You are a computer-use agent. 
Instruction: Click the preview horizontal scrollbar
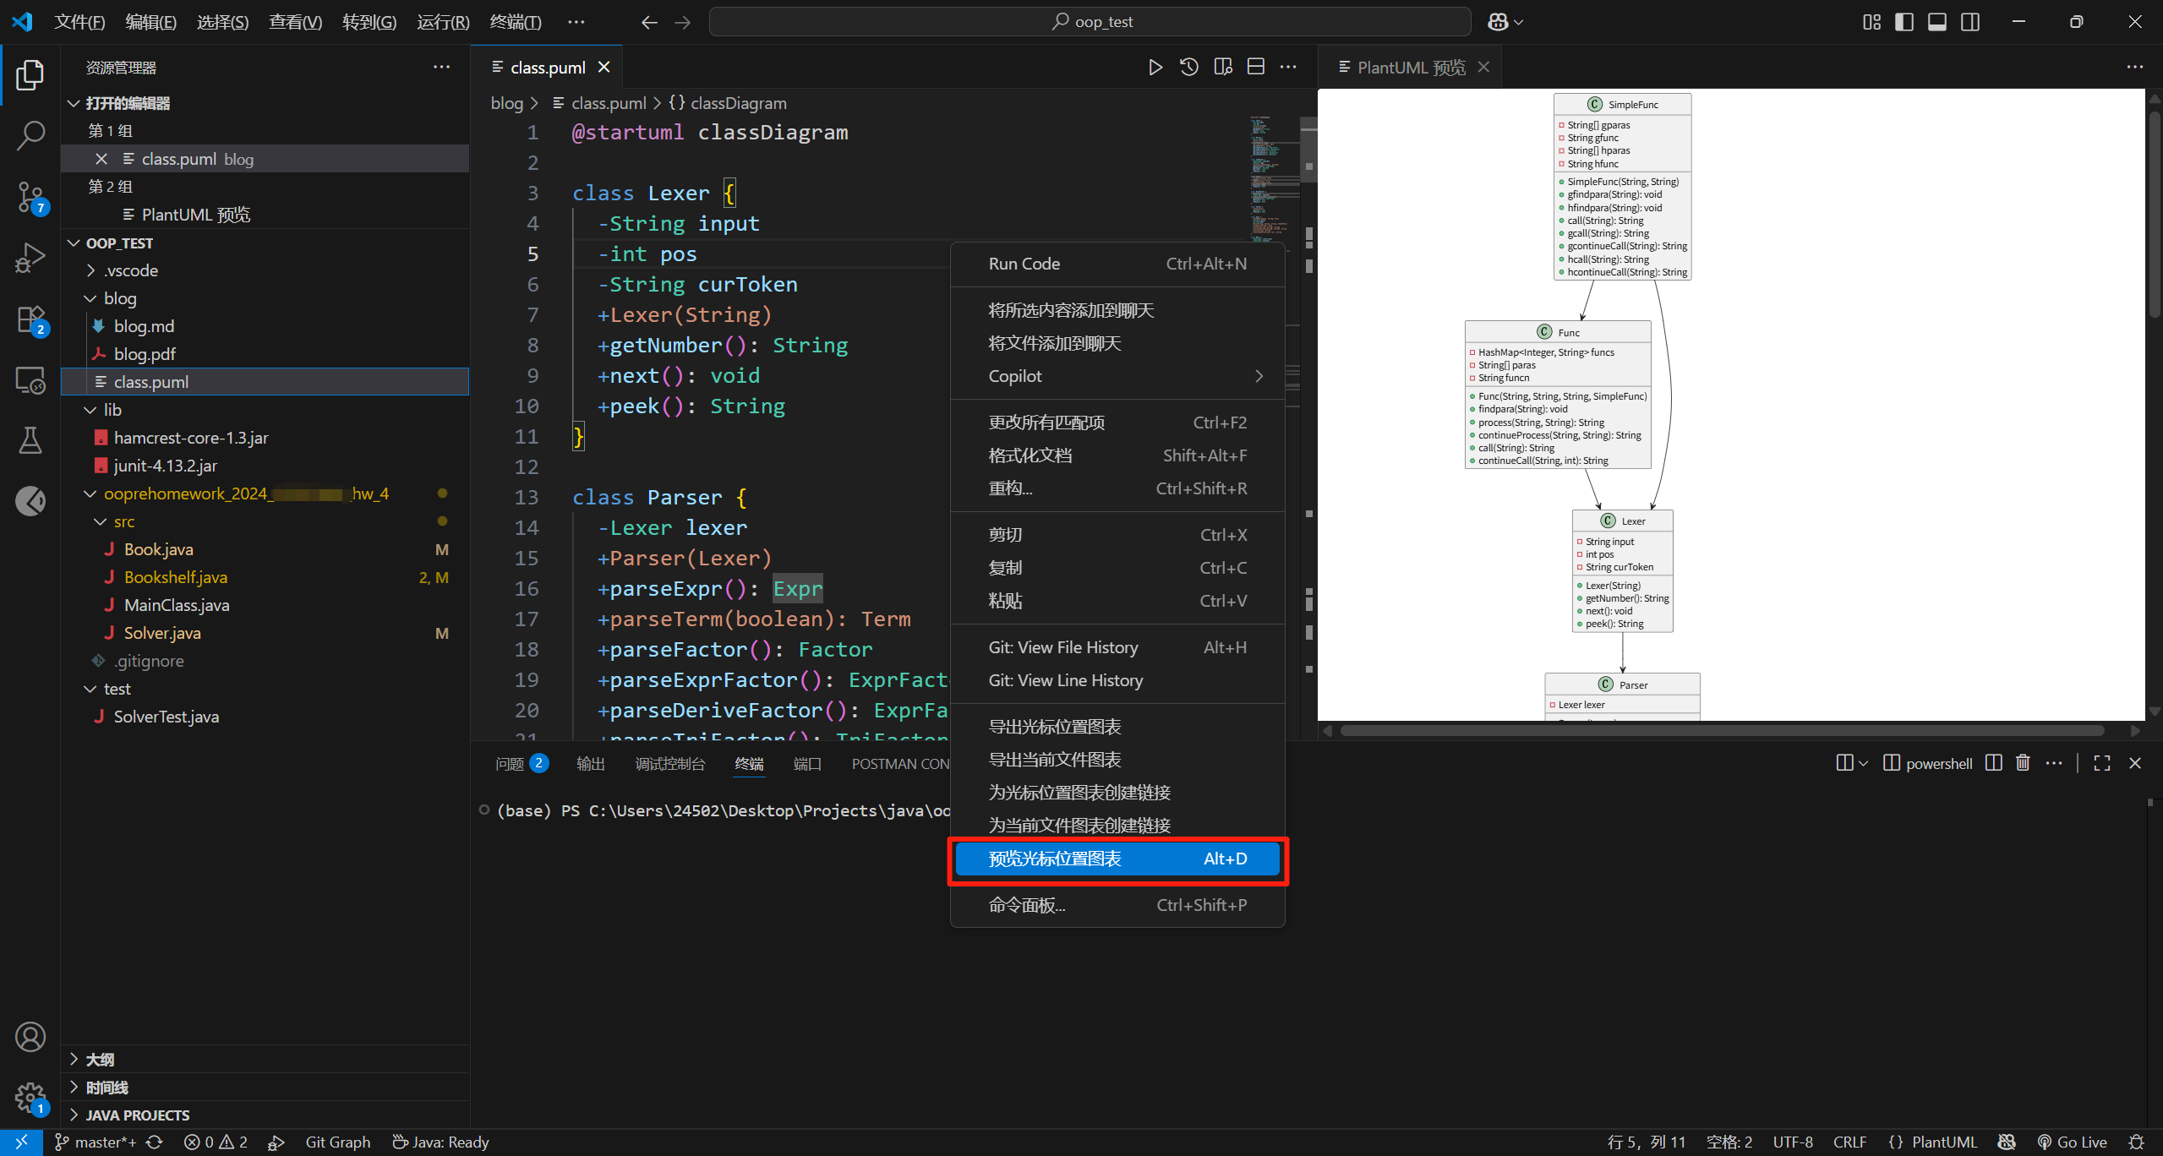tap(1721, 730)
